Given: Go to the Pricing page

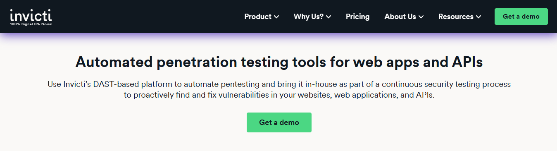Looking at the screenshot, I should pos(358,17).
